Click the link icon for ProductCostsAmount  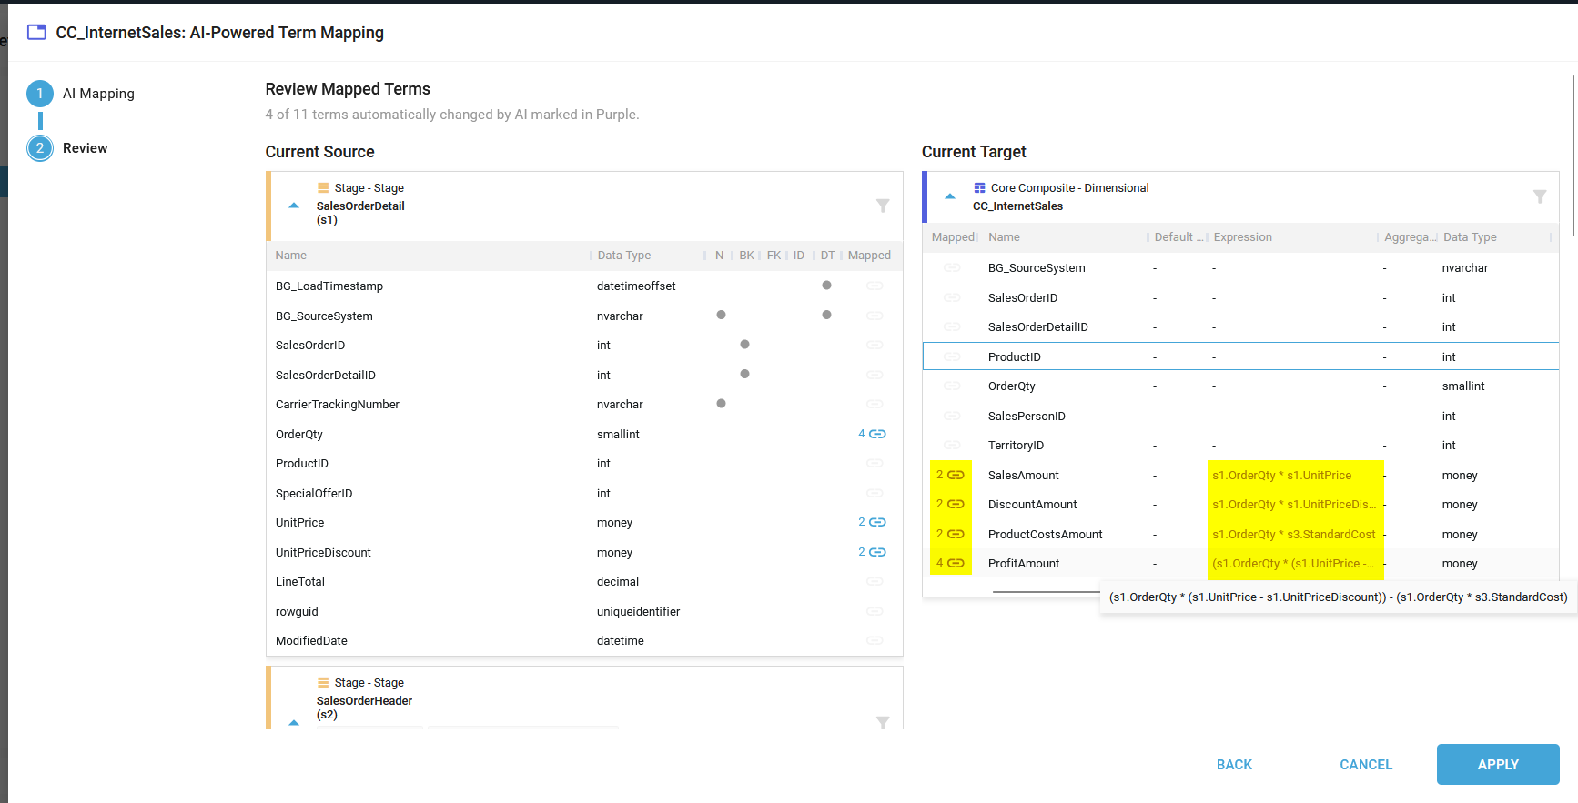coord(955,534)
